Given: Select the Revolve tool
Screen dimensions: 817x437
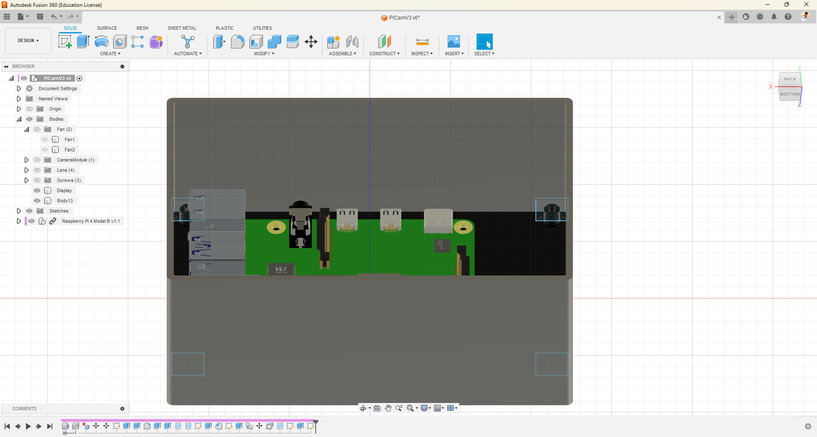Looking at the screenshot, I should tap(101, 42).
